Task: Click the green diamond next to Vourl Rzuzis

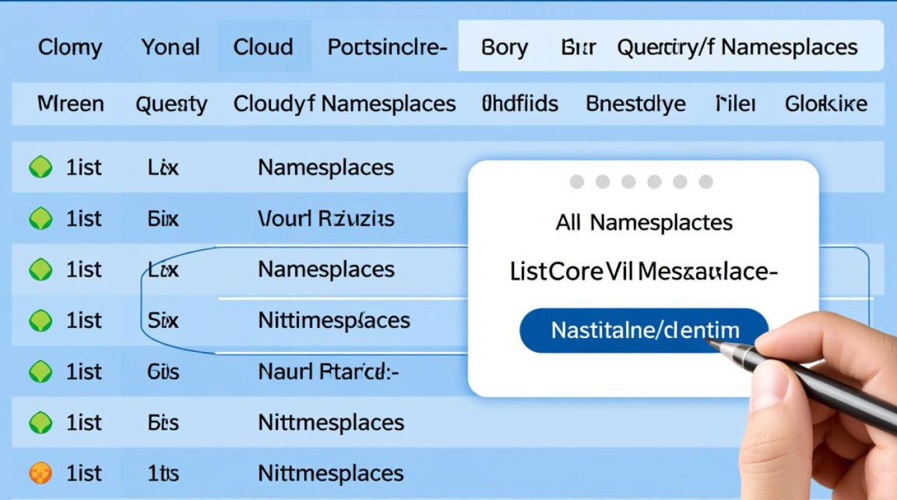Action: point(40,218)
